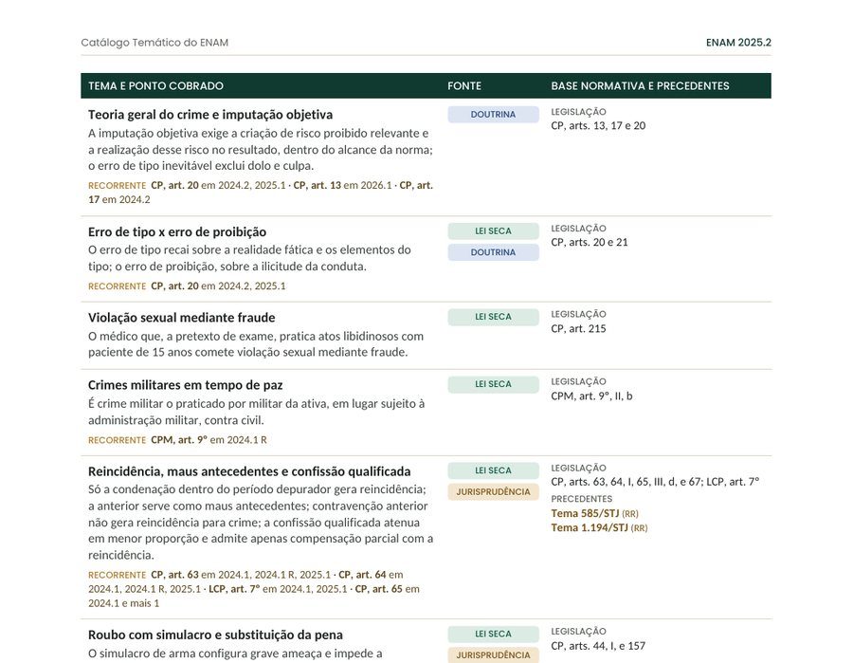Select the title 'Reincidência, maus antecedentes e confissão qualificada'
The height and width of the screenshot is (663, 853).
[x=249, y=471]
